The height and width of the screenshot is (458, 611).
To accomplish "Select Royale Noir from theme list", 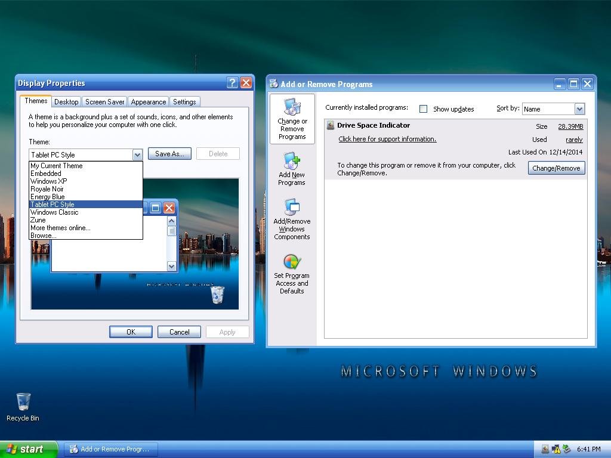I will click(47, 189).
